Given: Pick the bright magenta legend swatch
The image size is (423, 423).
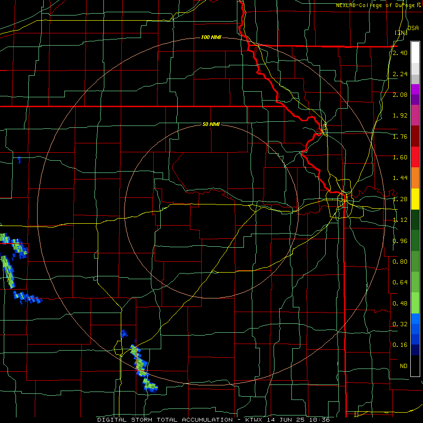Looking at the screenshot, I should [415, 89].
